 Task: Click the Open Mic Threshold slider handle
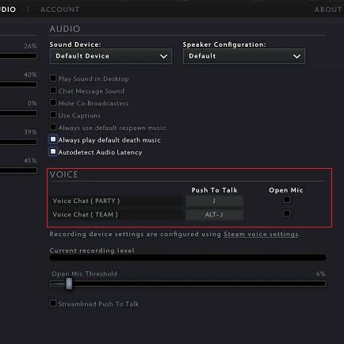(x=69, y=284)
